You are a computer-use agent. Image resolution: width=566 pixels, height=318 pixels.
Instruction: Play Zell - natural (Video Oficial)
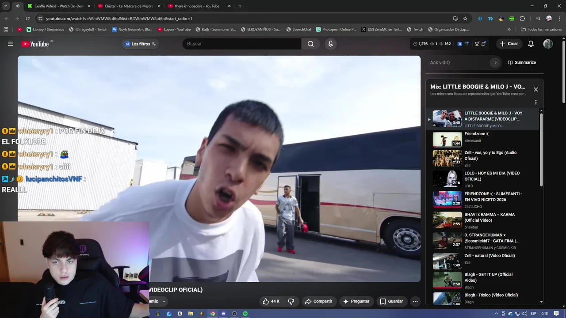[x=483, y=261]
